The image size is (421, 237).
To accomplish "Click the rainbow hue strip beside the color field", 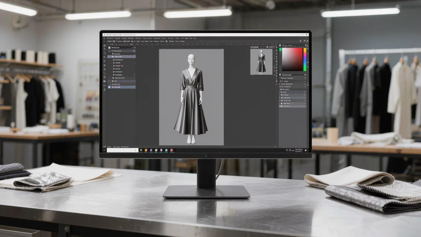I will point(305,59).
